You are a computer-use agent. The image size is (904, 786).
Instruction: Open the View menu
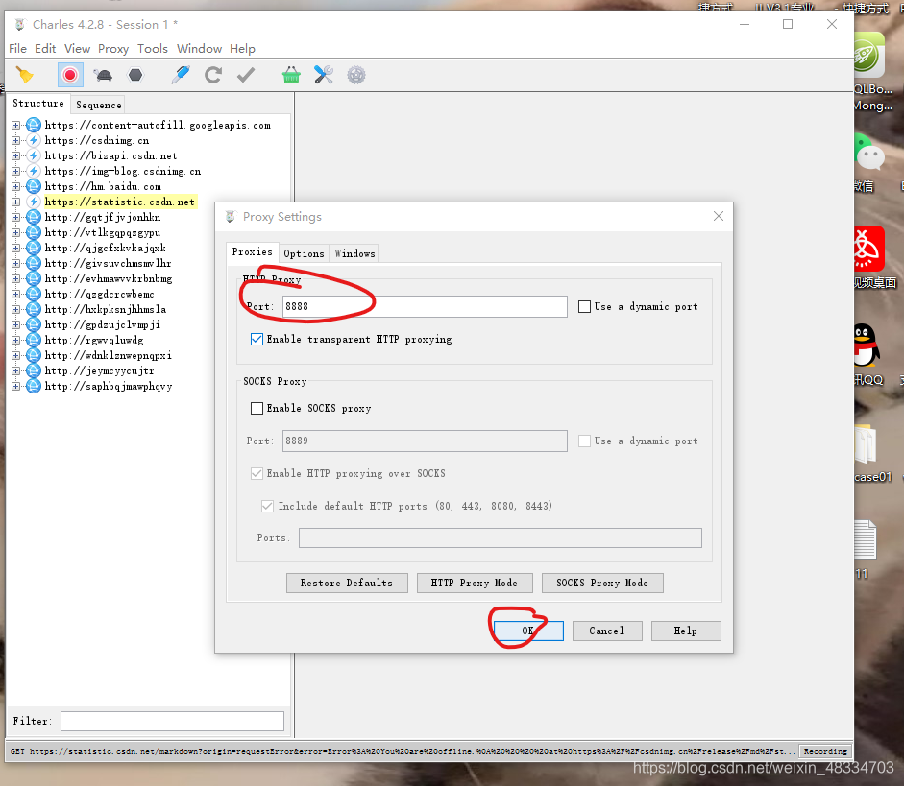coord(77,49)
